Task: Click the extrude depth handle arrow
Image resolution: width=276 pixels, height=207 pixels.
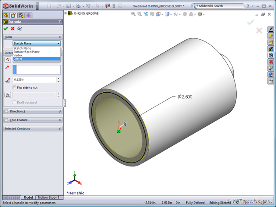Action: pyautogui.click(x=125, y=124)
